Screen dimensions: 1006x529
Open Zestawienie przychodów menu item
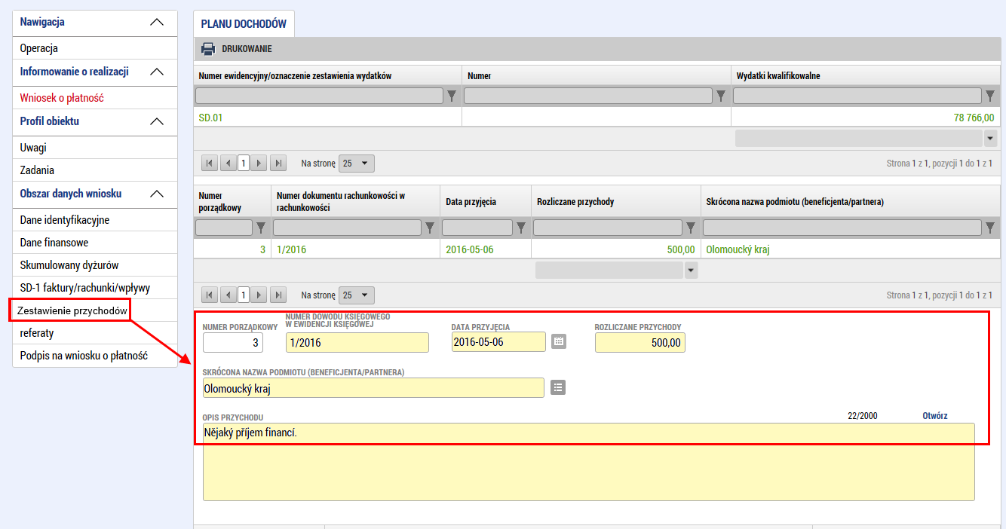72,310
